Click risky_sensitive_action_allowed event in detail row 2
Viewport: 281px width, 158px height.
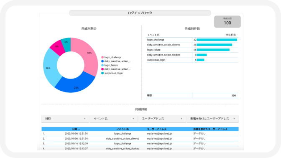[123, 139]
